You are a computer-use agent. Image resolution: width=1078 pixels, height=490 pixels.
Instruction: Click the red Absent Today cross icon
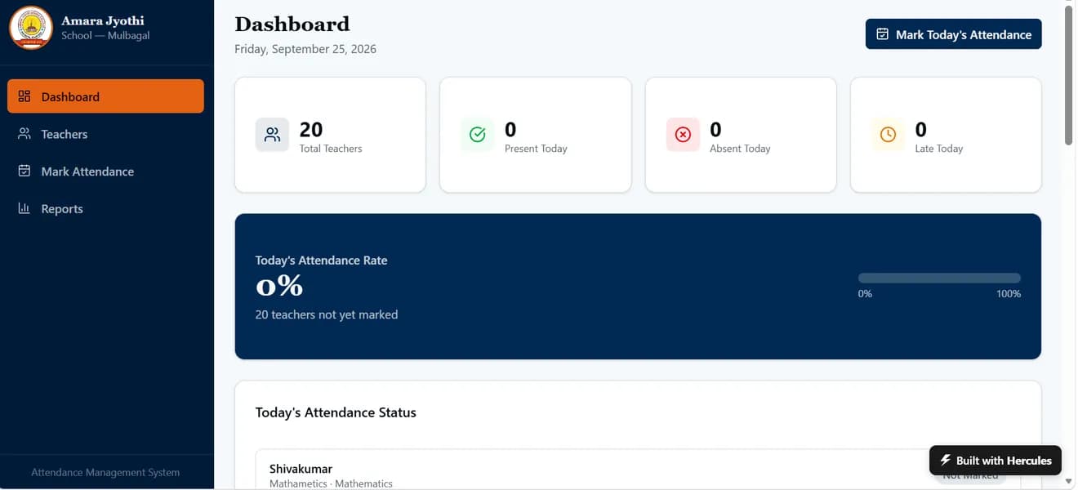pyautogui.click(x=683, y=135)
